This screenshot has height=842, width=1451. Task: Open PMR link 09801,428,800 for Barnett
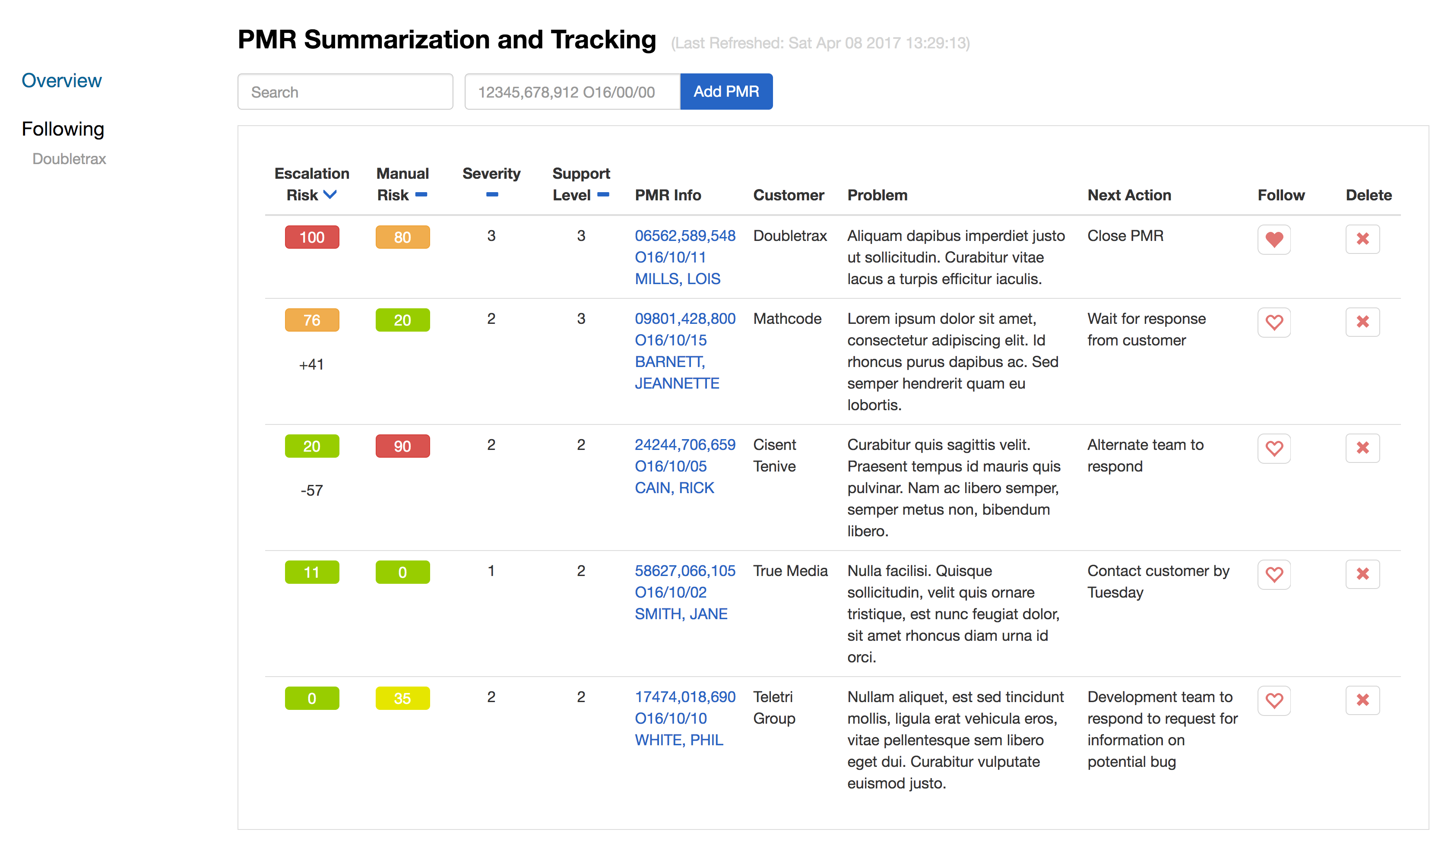(684, 319)
